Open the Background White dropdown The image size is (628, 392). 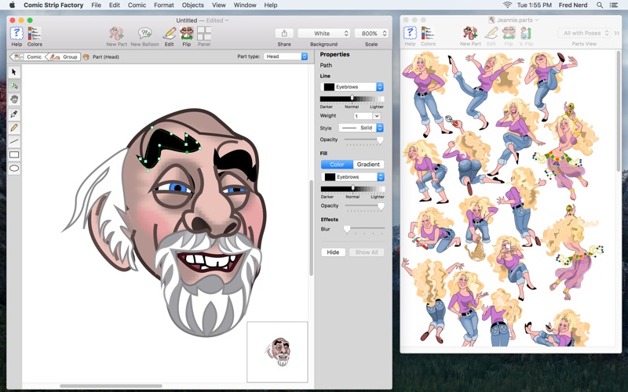tap(323, 33)
